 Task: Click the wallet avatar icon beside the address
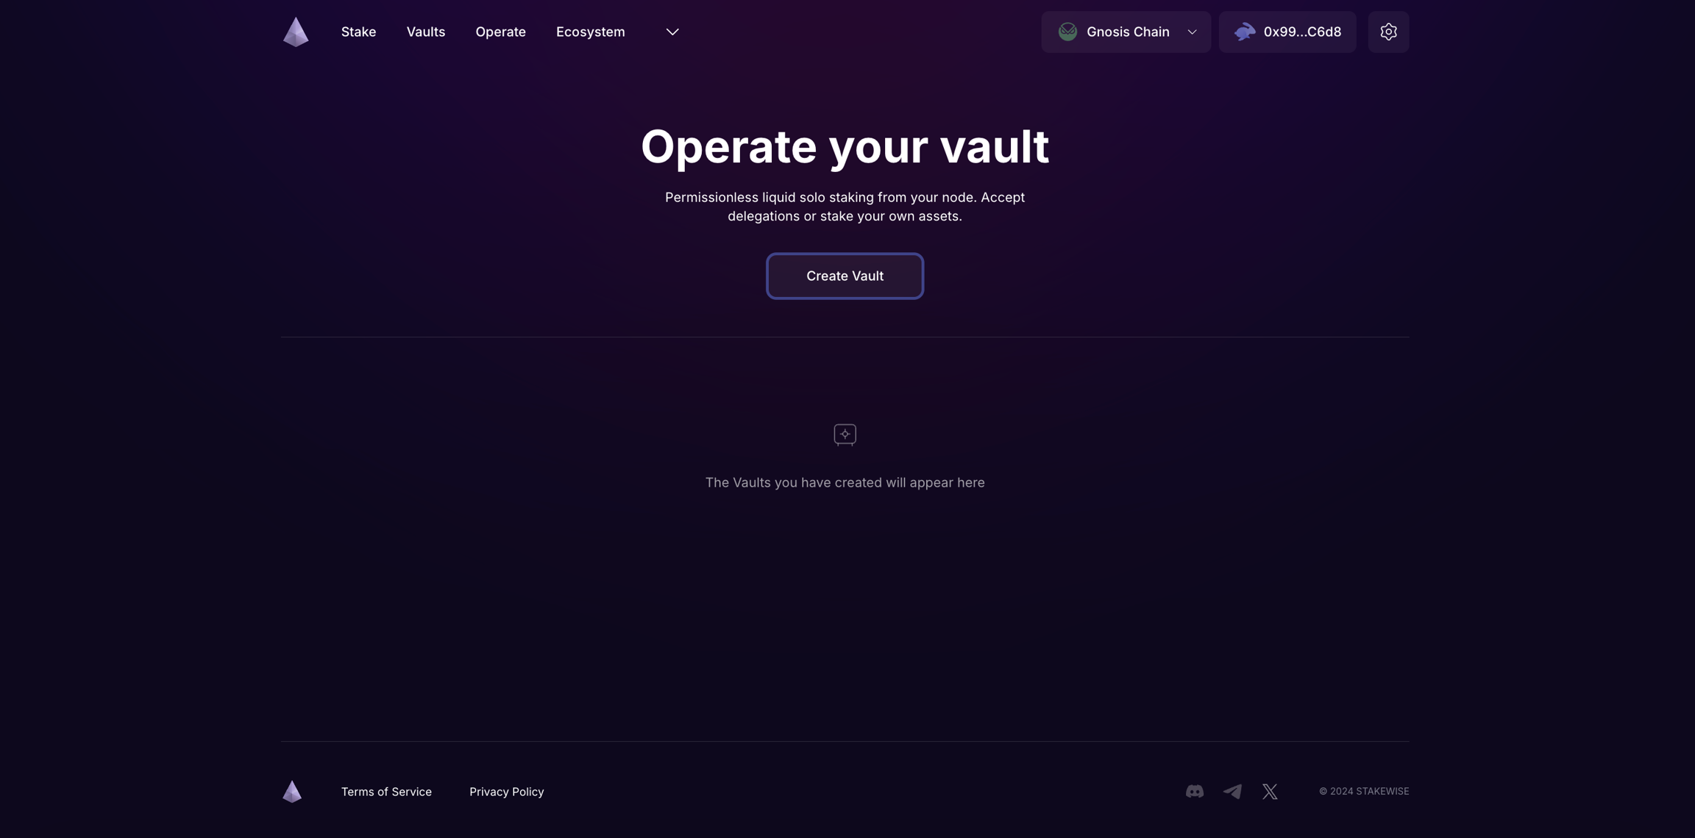click(x=1245, y=32)
